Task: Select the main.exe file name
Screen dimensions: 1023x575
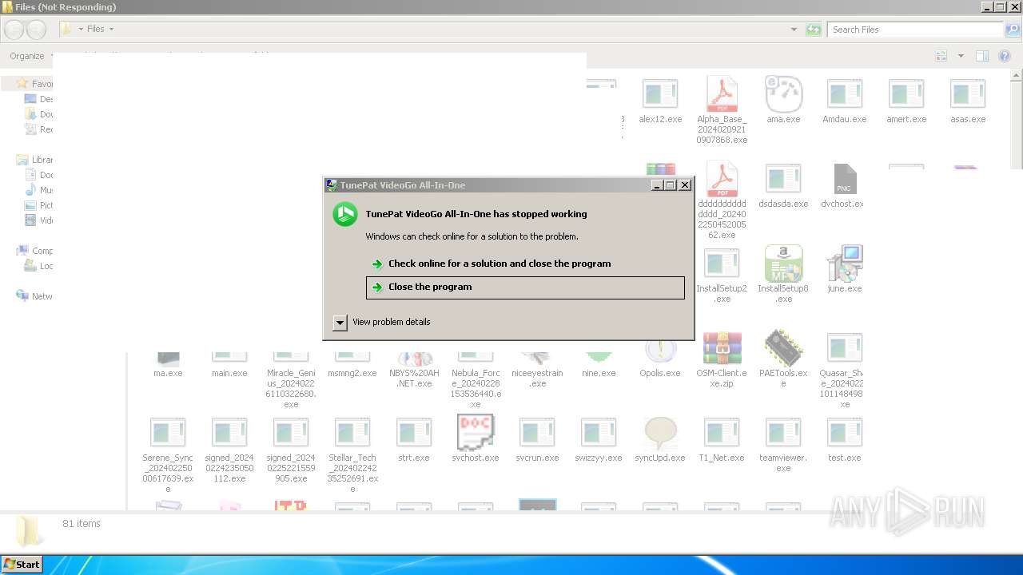Action: (229, 373)
